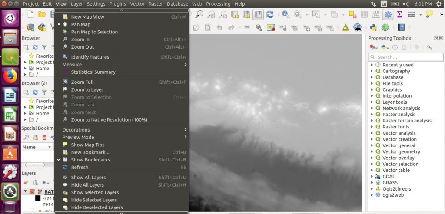Click the delete bookmark trash icon
Image resolution: width=445 pixels, height=214 pixels.
(x=44, y=138)
